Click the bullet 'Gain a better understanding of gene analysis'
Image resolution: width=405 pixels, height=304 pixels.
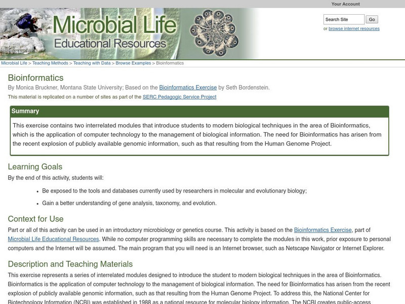[130, 203]
